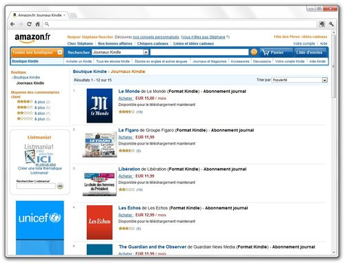Viewport: 345px width, 263px height.
Task: Select Ebooks en anglais et autres langues
Action: 161,61
